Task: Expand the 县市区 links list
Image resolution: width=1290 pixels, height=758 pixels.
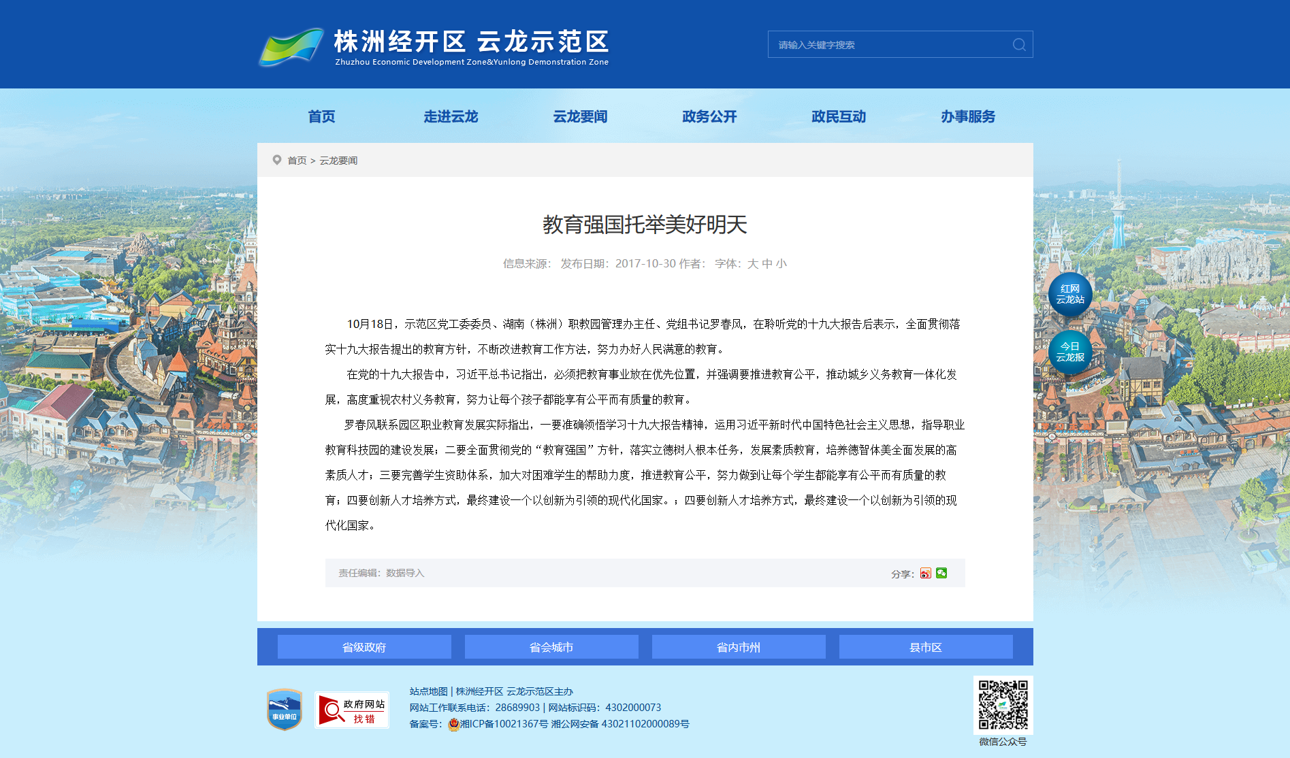Action: tap(926, 647)
